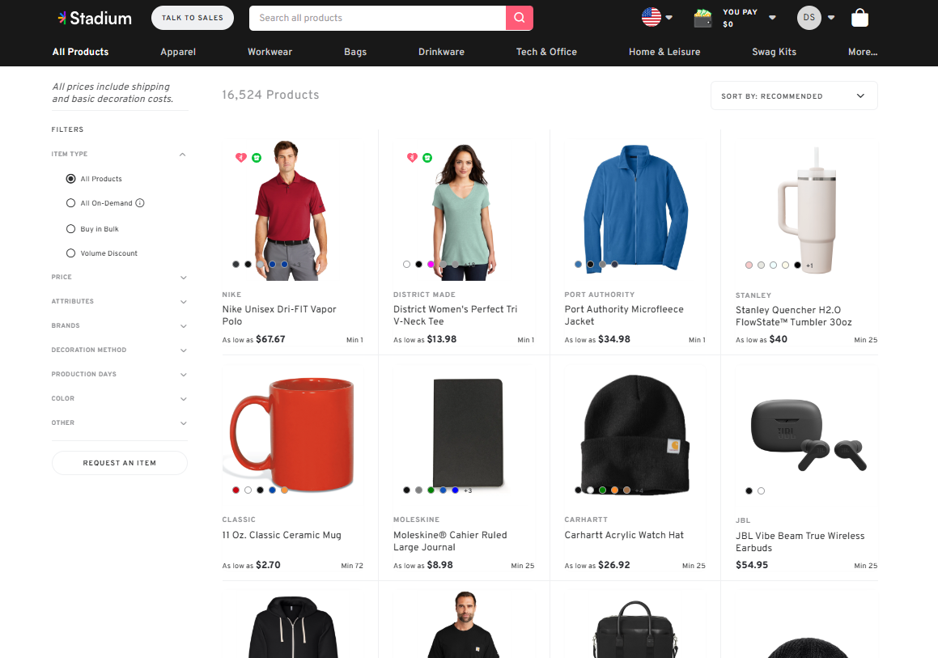Viewport: 938px width, 658px height.
Task: Go to All Products tab
Action: coord(81,52)
